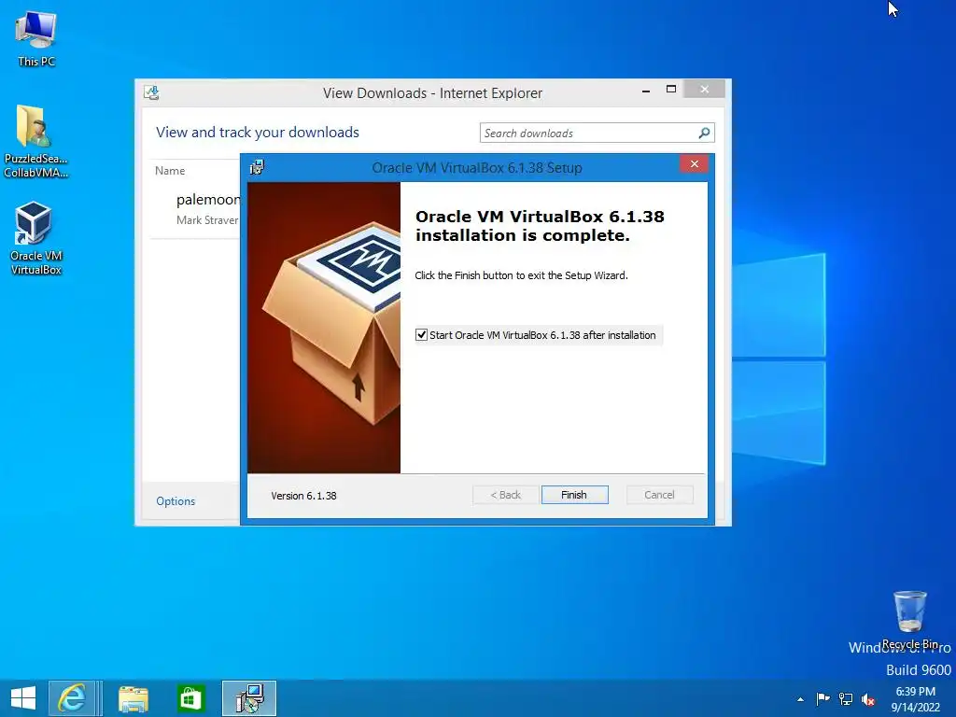This screenshot has width=956, height=717.
Task: Select the palemoon download entry
Action: click(195, 208)
